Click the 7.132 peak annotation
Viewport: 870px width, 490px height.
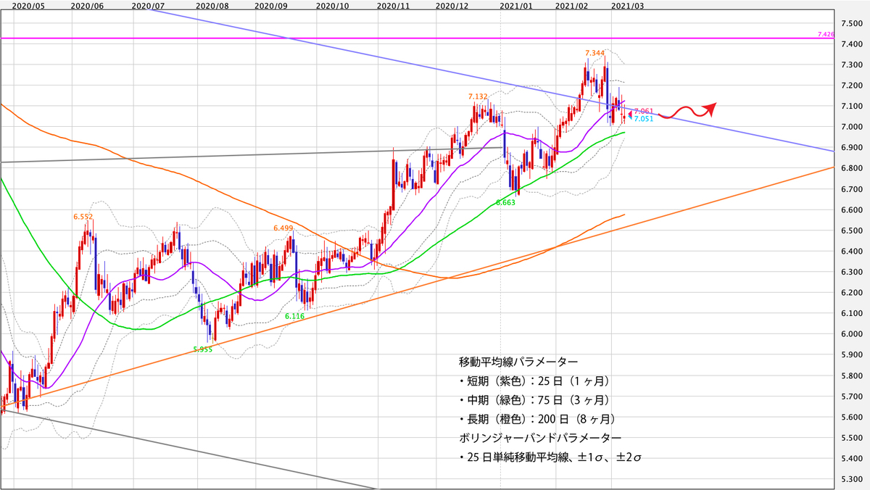tap(478, 96)
